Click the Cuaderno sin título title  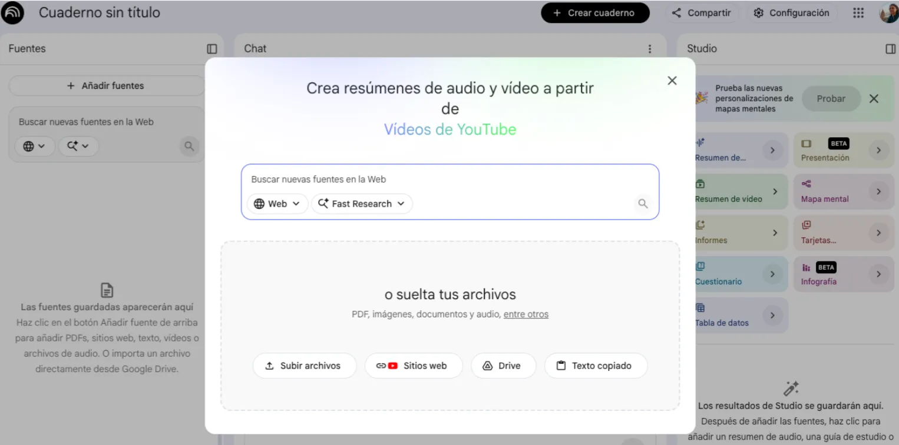[100, 12]
